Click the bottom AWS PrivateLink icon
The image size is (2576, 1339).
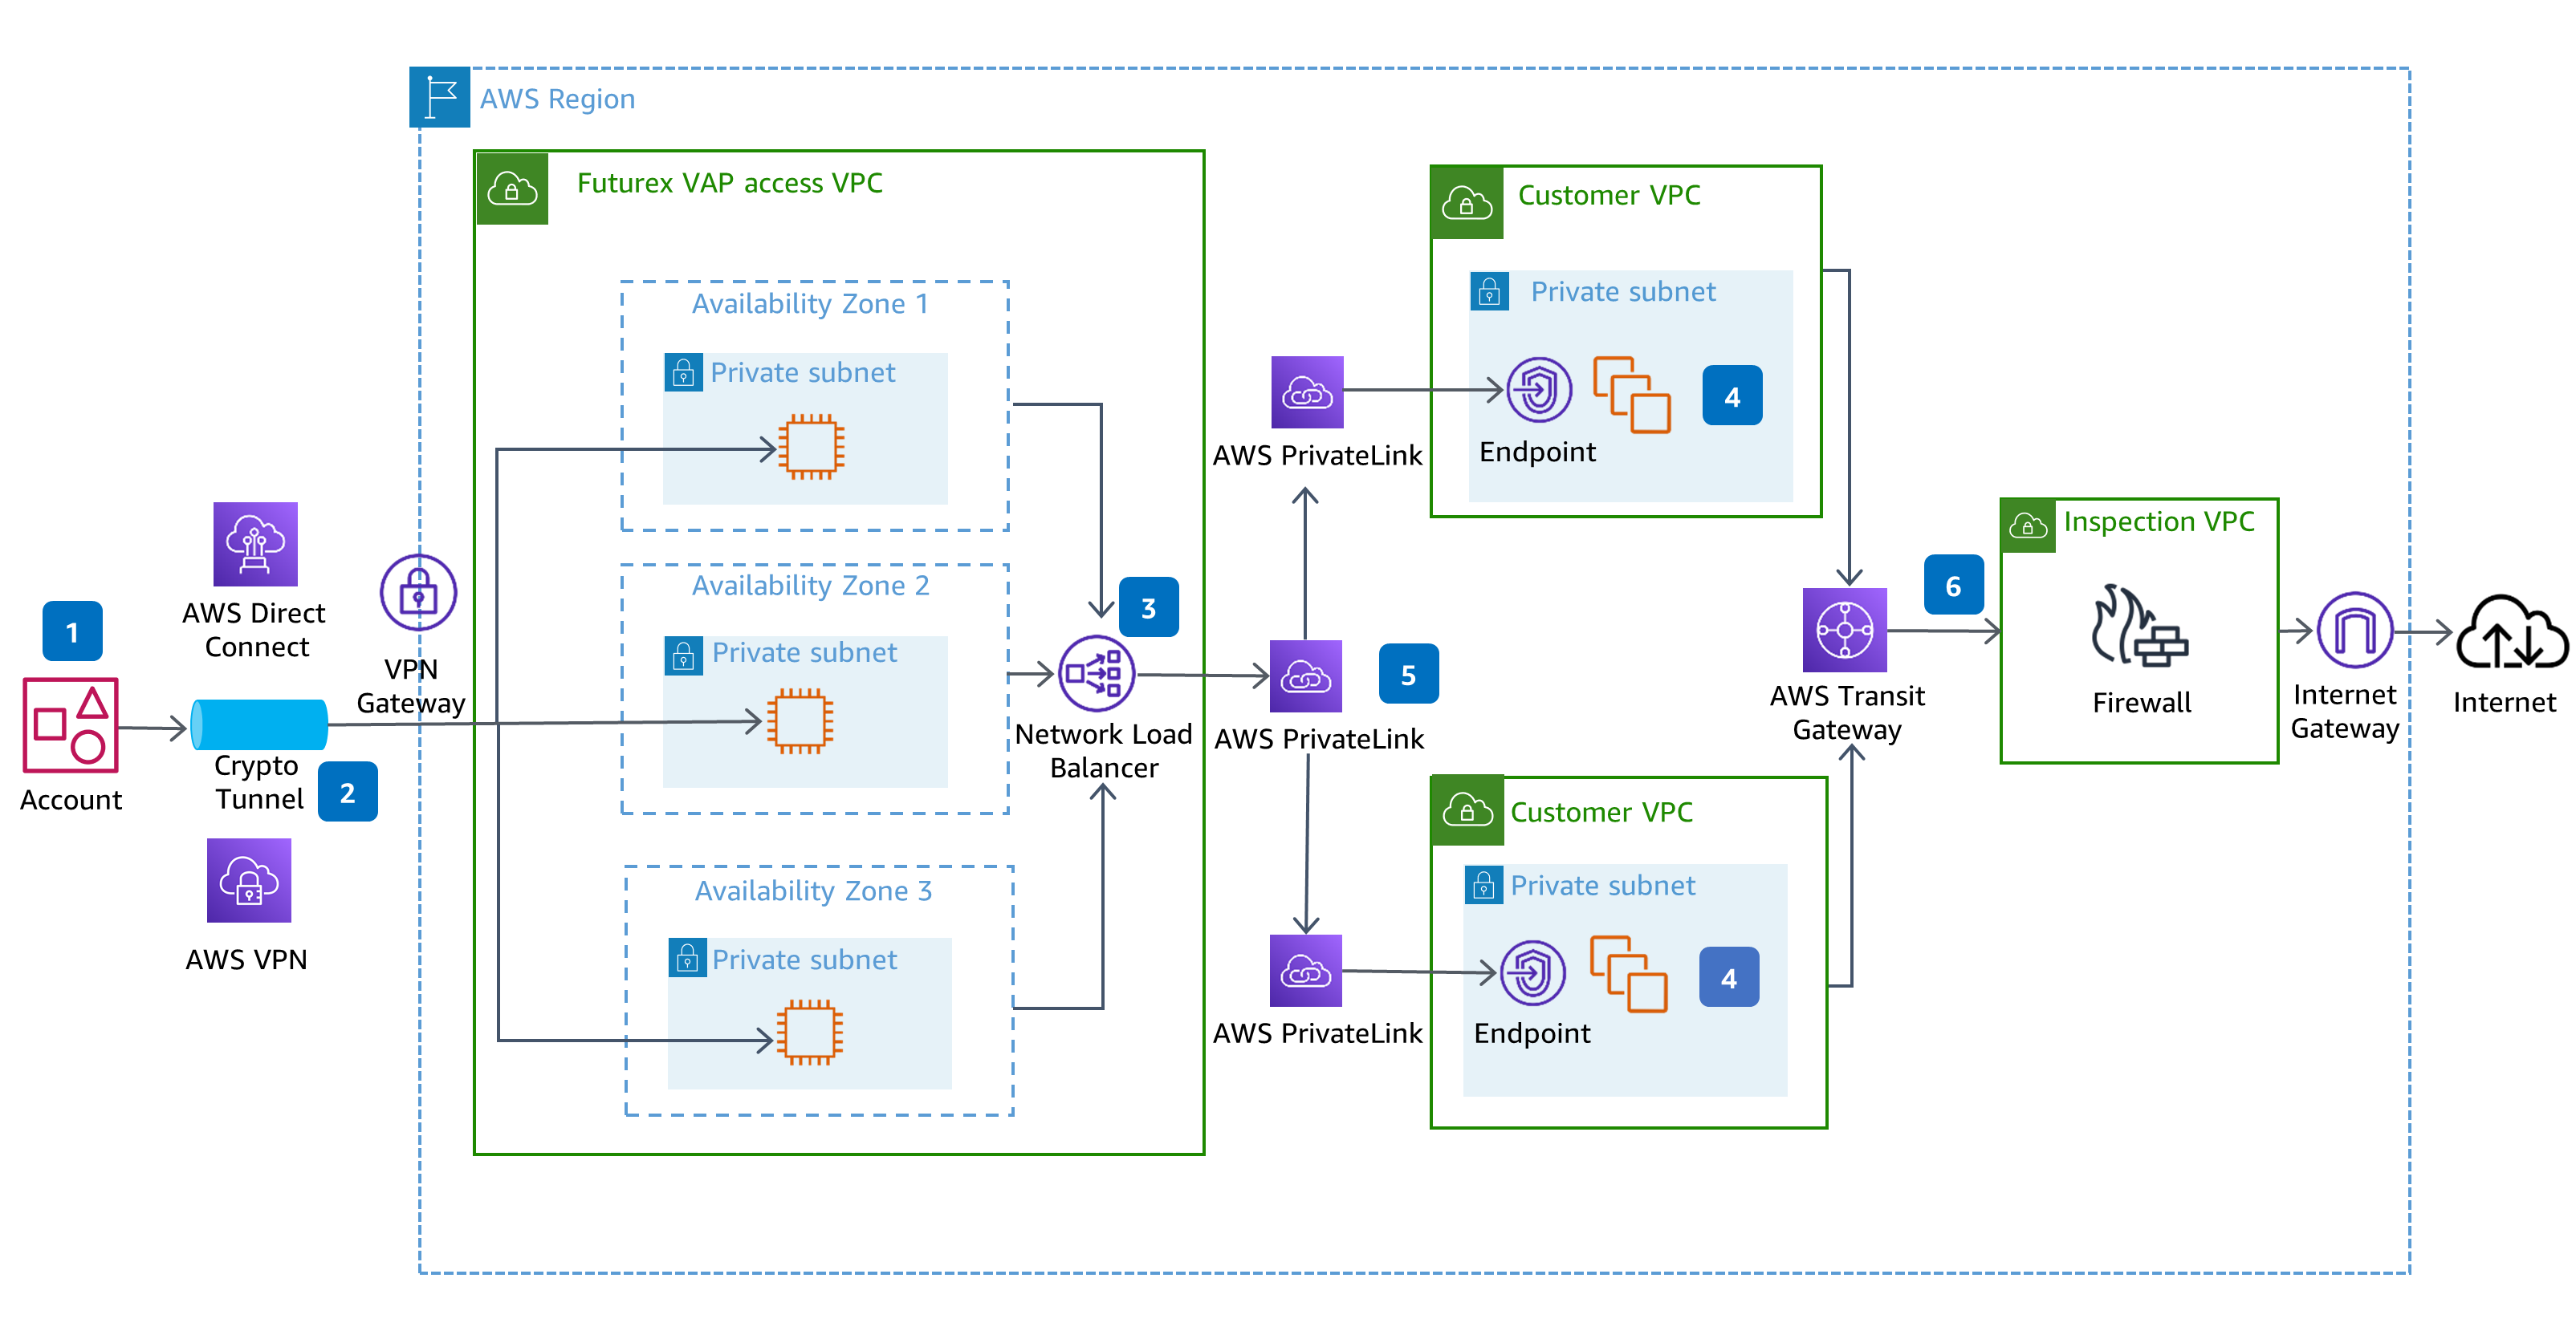(1306, 970)
